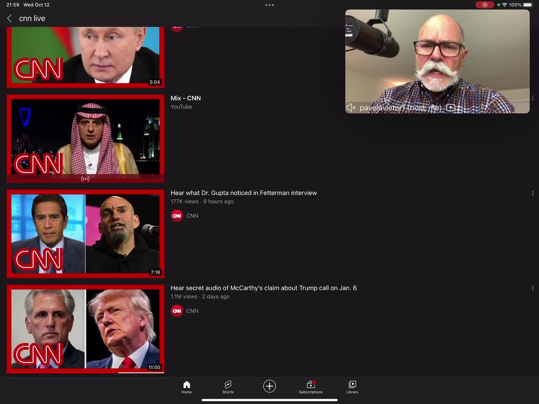Tap CNN channel name under McCarthy video

tap(192, 311)
